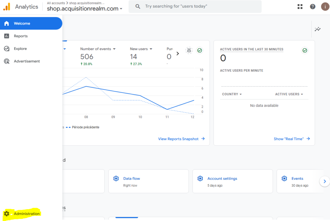
Task: Click the No data available message
Action: [x=264, y=106]
